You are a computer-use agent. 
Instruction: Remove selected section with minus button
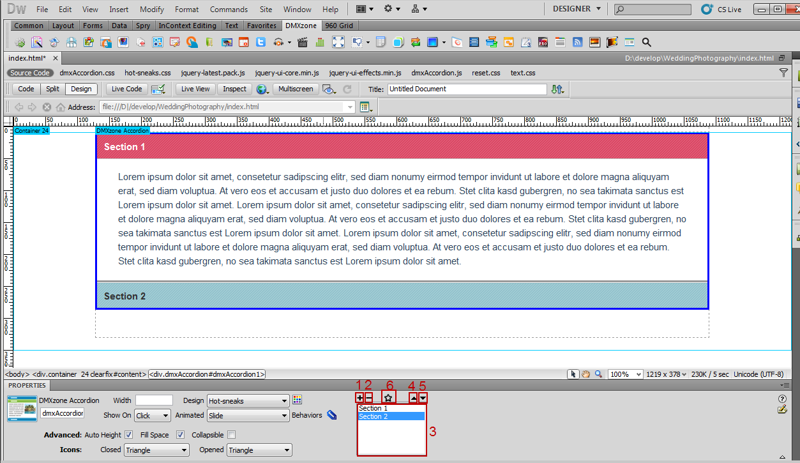click(x=368, y=398)
